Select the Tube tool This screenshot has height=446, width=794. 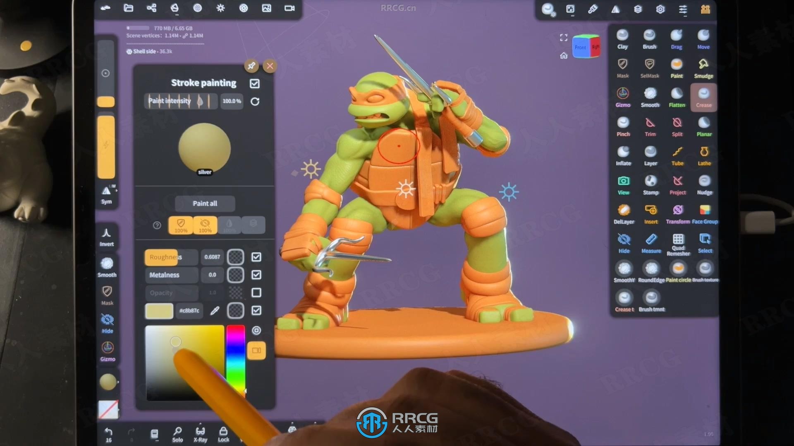point(677,156)
